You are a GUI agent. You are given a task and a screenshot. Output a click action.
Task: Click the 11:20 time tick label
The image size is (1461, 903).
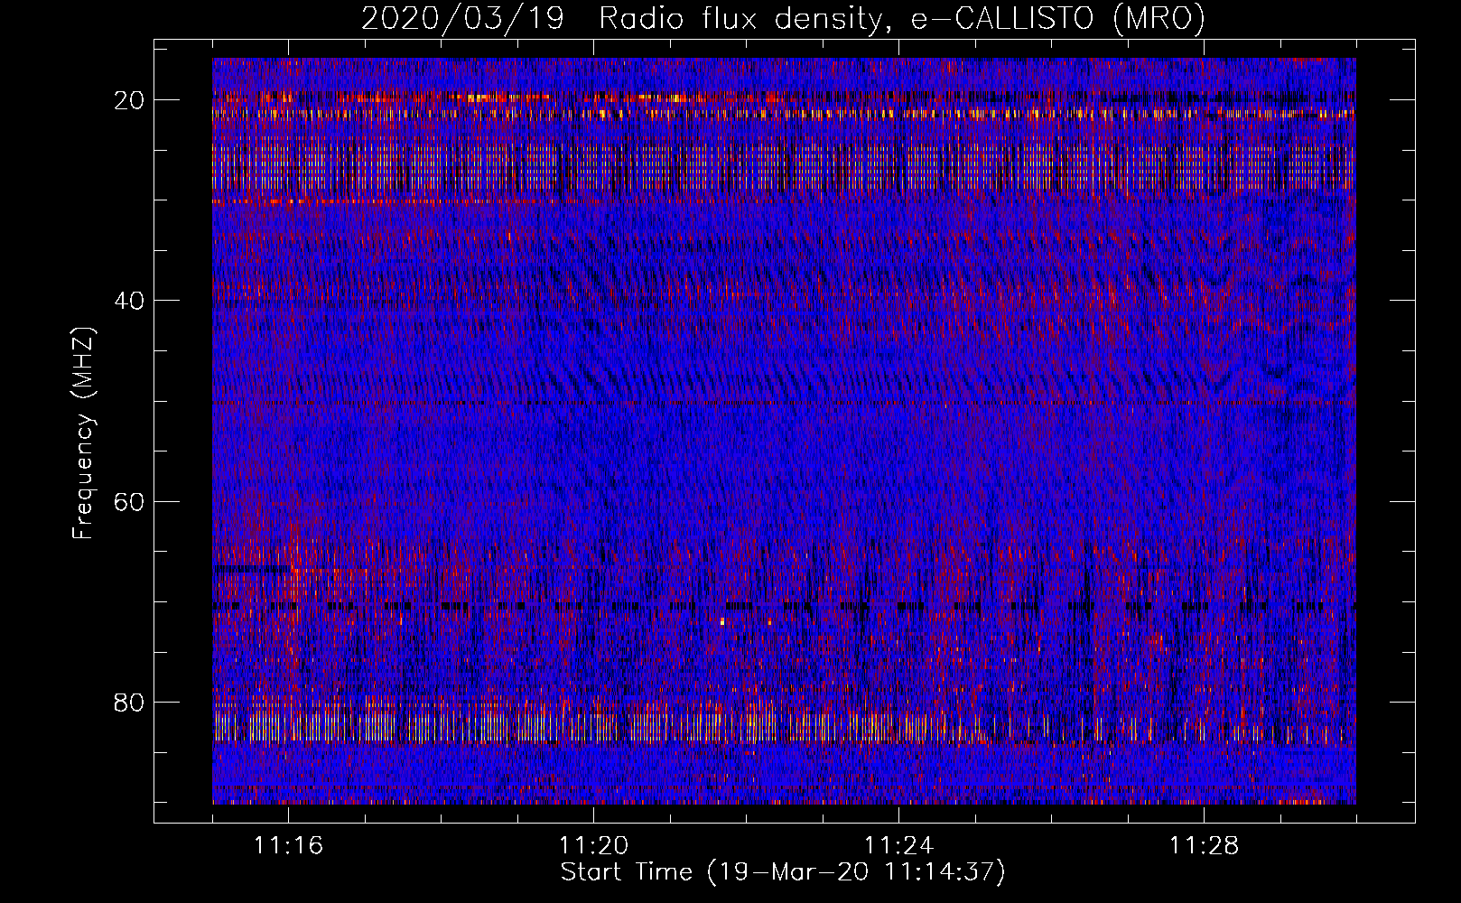(x=594, y=846)
